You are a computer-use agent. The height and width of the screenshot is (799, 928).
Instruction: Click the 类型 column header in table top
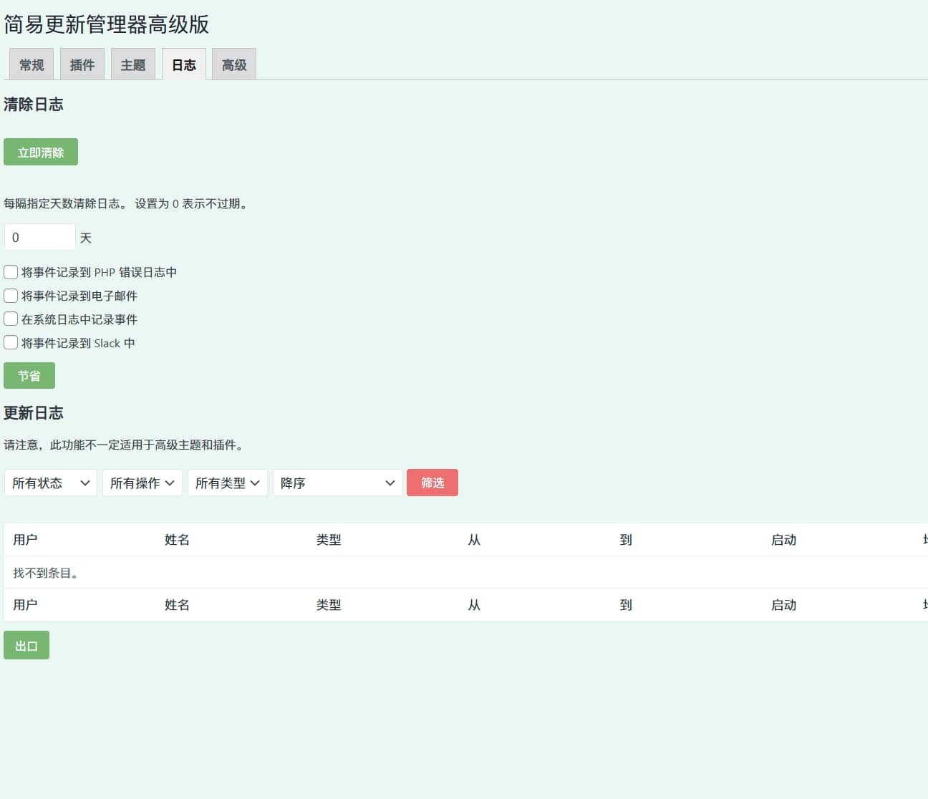pos(329,540)
